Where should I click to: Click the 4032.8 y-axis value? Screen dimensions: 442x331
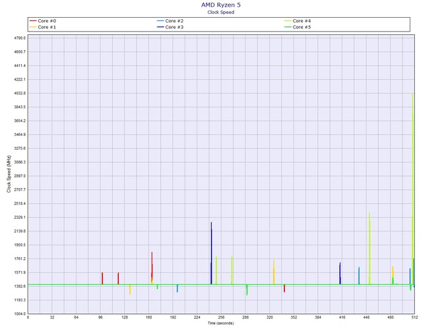pos(20,93)
